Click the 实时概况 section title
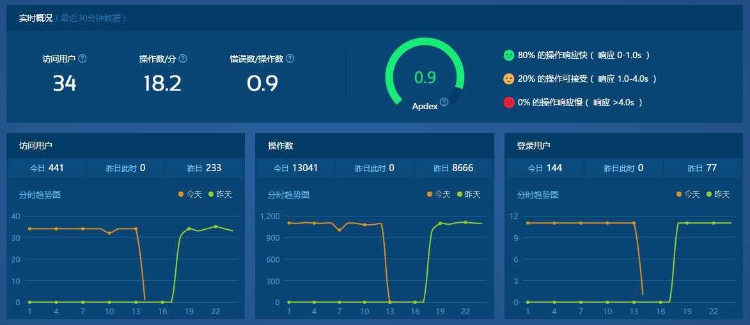The width and height of the screenshot is (750, 325). click(35, 19)
